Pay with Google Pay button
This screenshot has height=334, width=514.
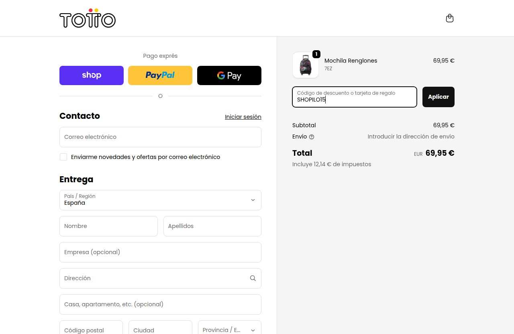[x=229, y=75]
